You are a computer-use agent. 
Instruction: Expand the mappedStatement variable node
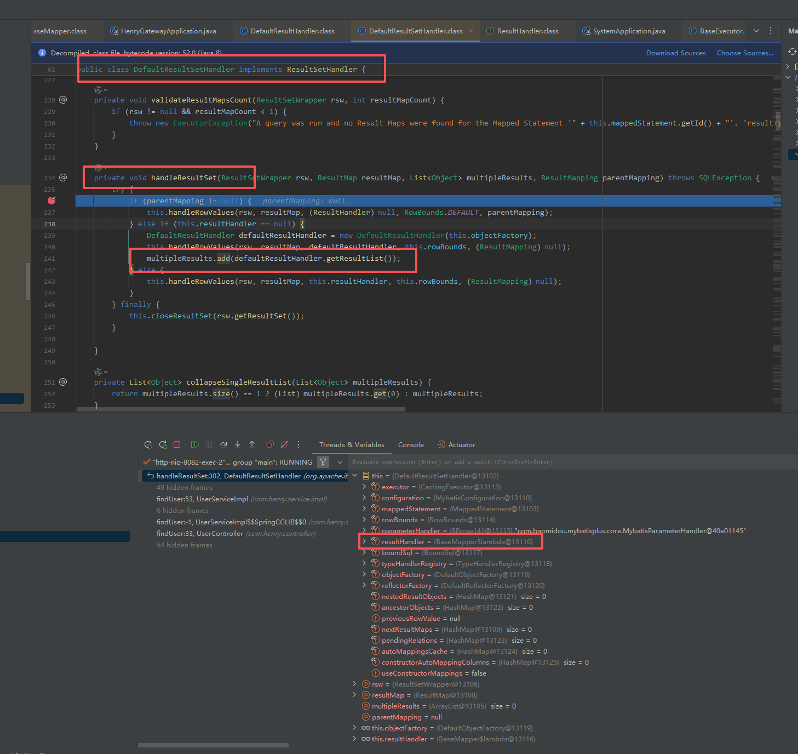click(365, 509)
